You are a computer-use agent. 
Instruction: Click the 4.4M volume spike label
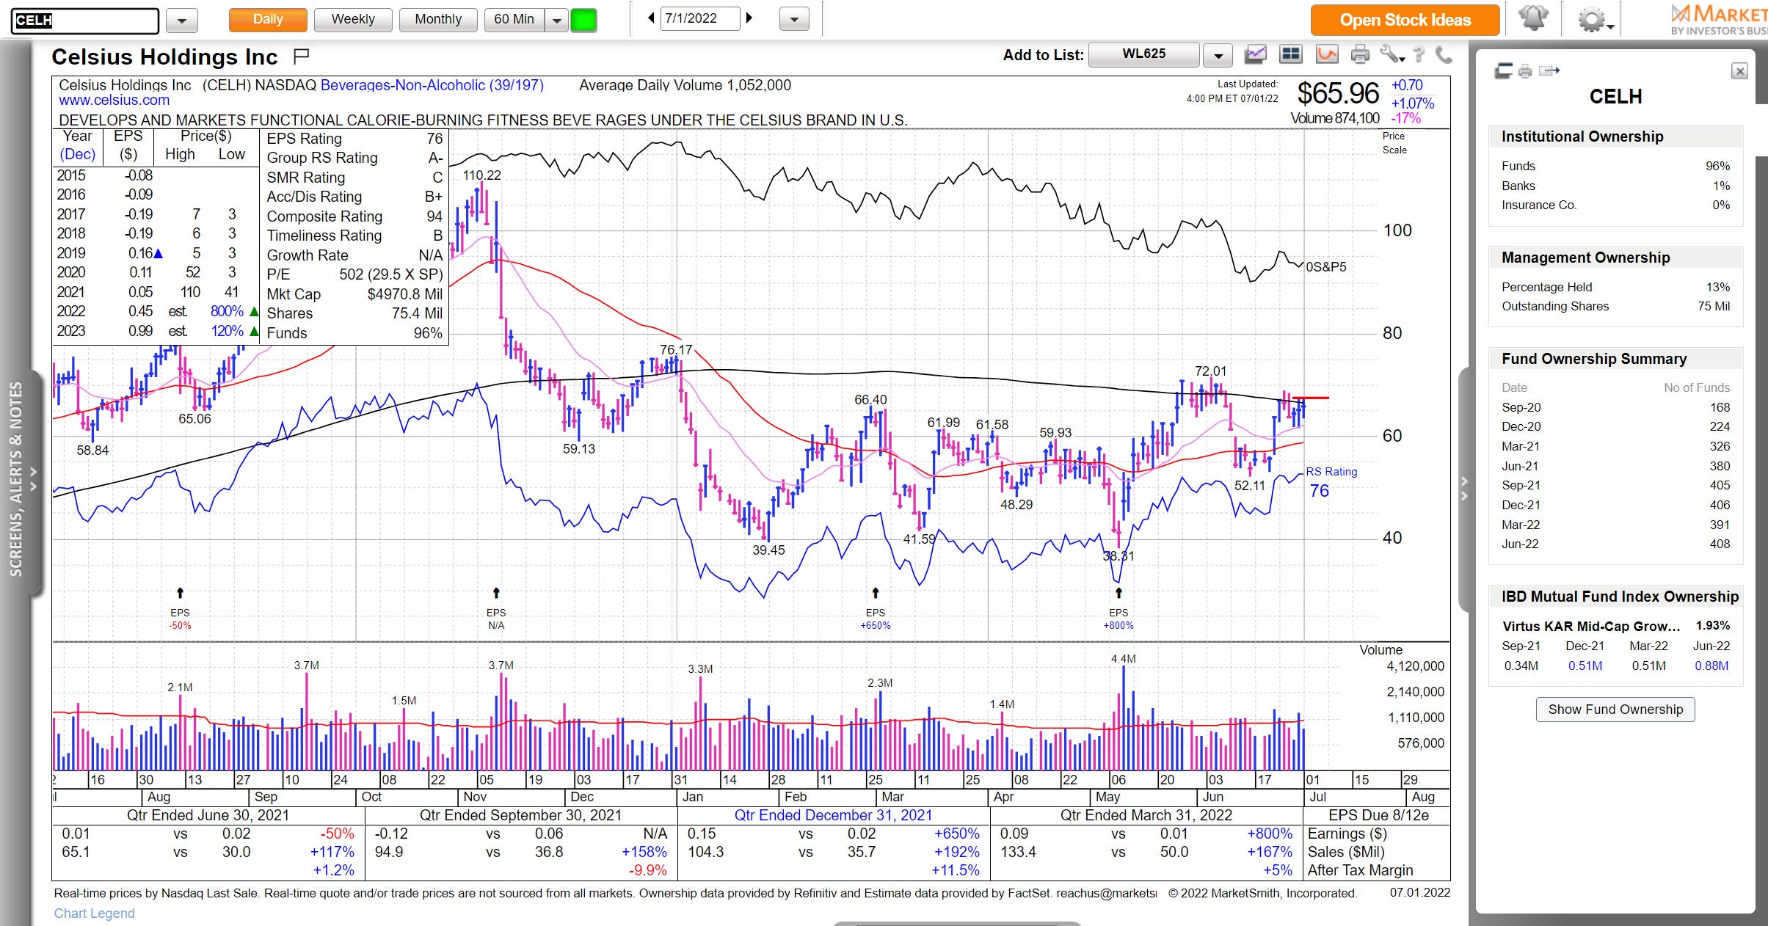coord(1123,659)
